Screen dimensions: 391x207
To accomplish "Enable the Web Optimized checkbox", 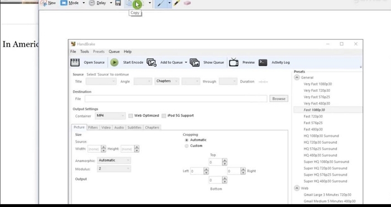I will (x=130, y=116).
